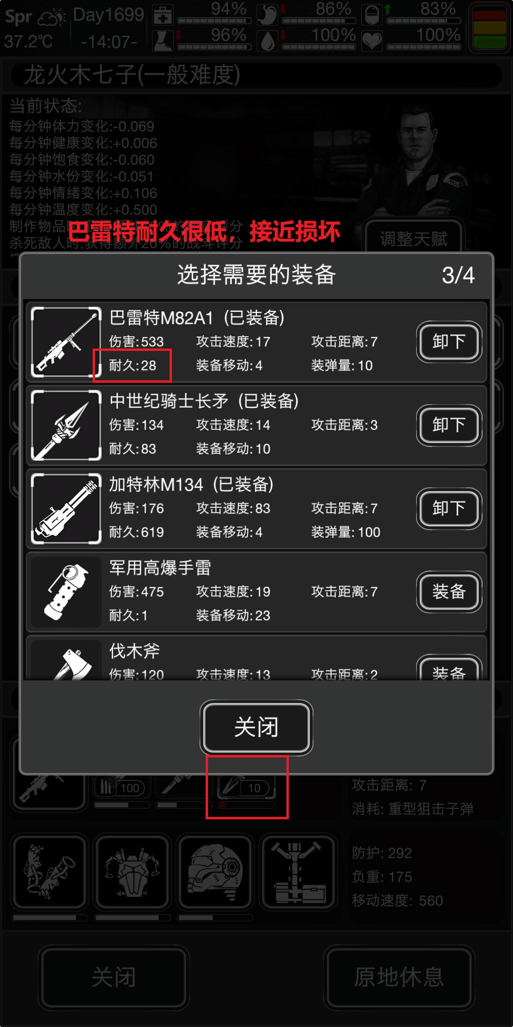
Task: Select the medieval knight lance icon
Action: [66, 425]
